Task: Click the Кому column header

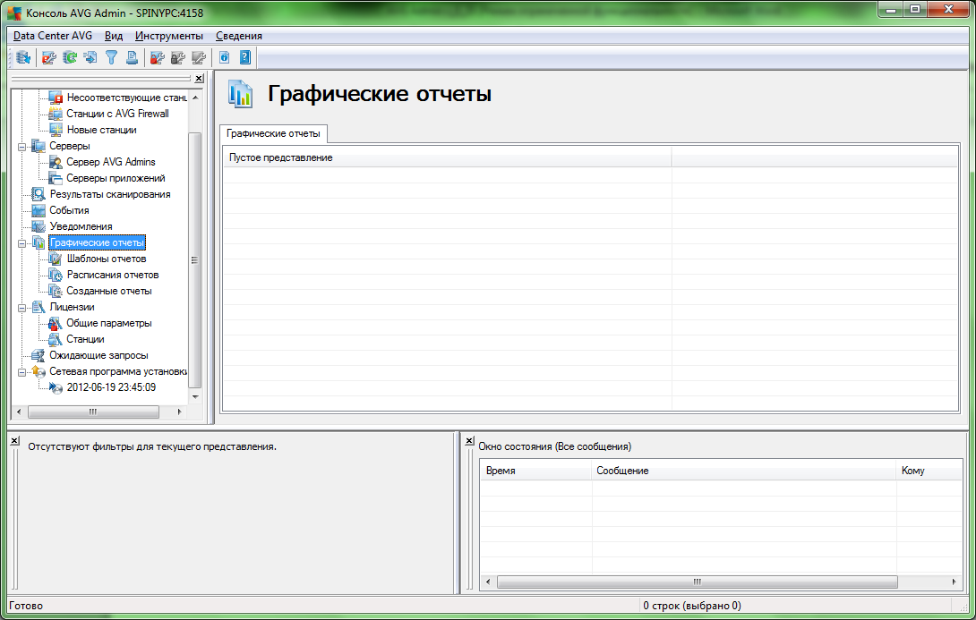Action: (x=929, y=471)
